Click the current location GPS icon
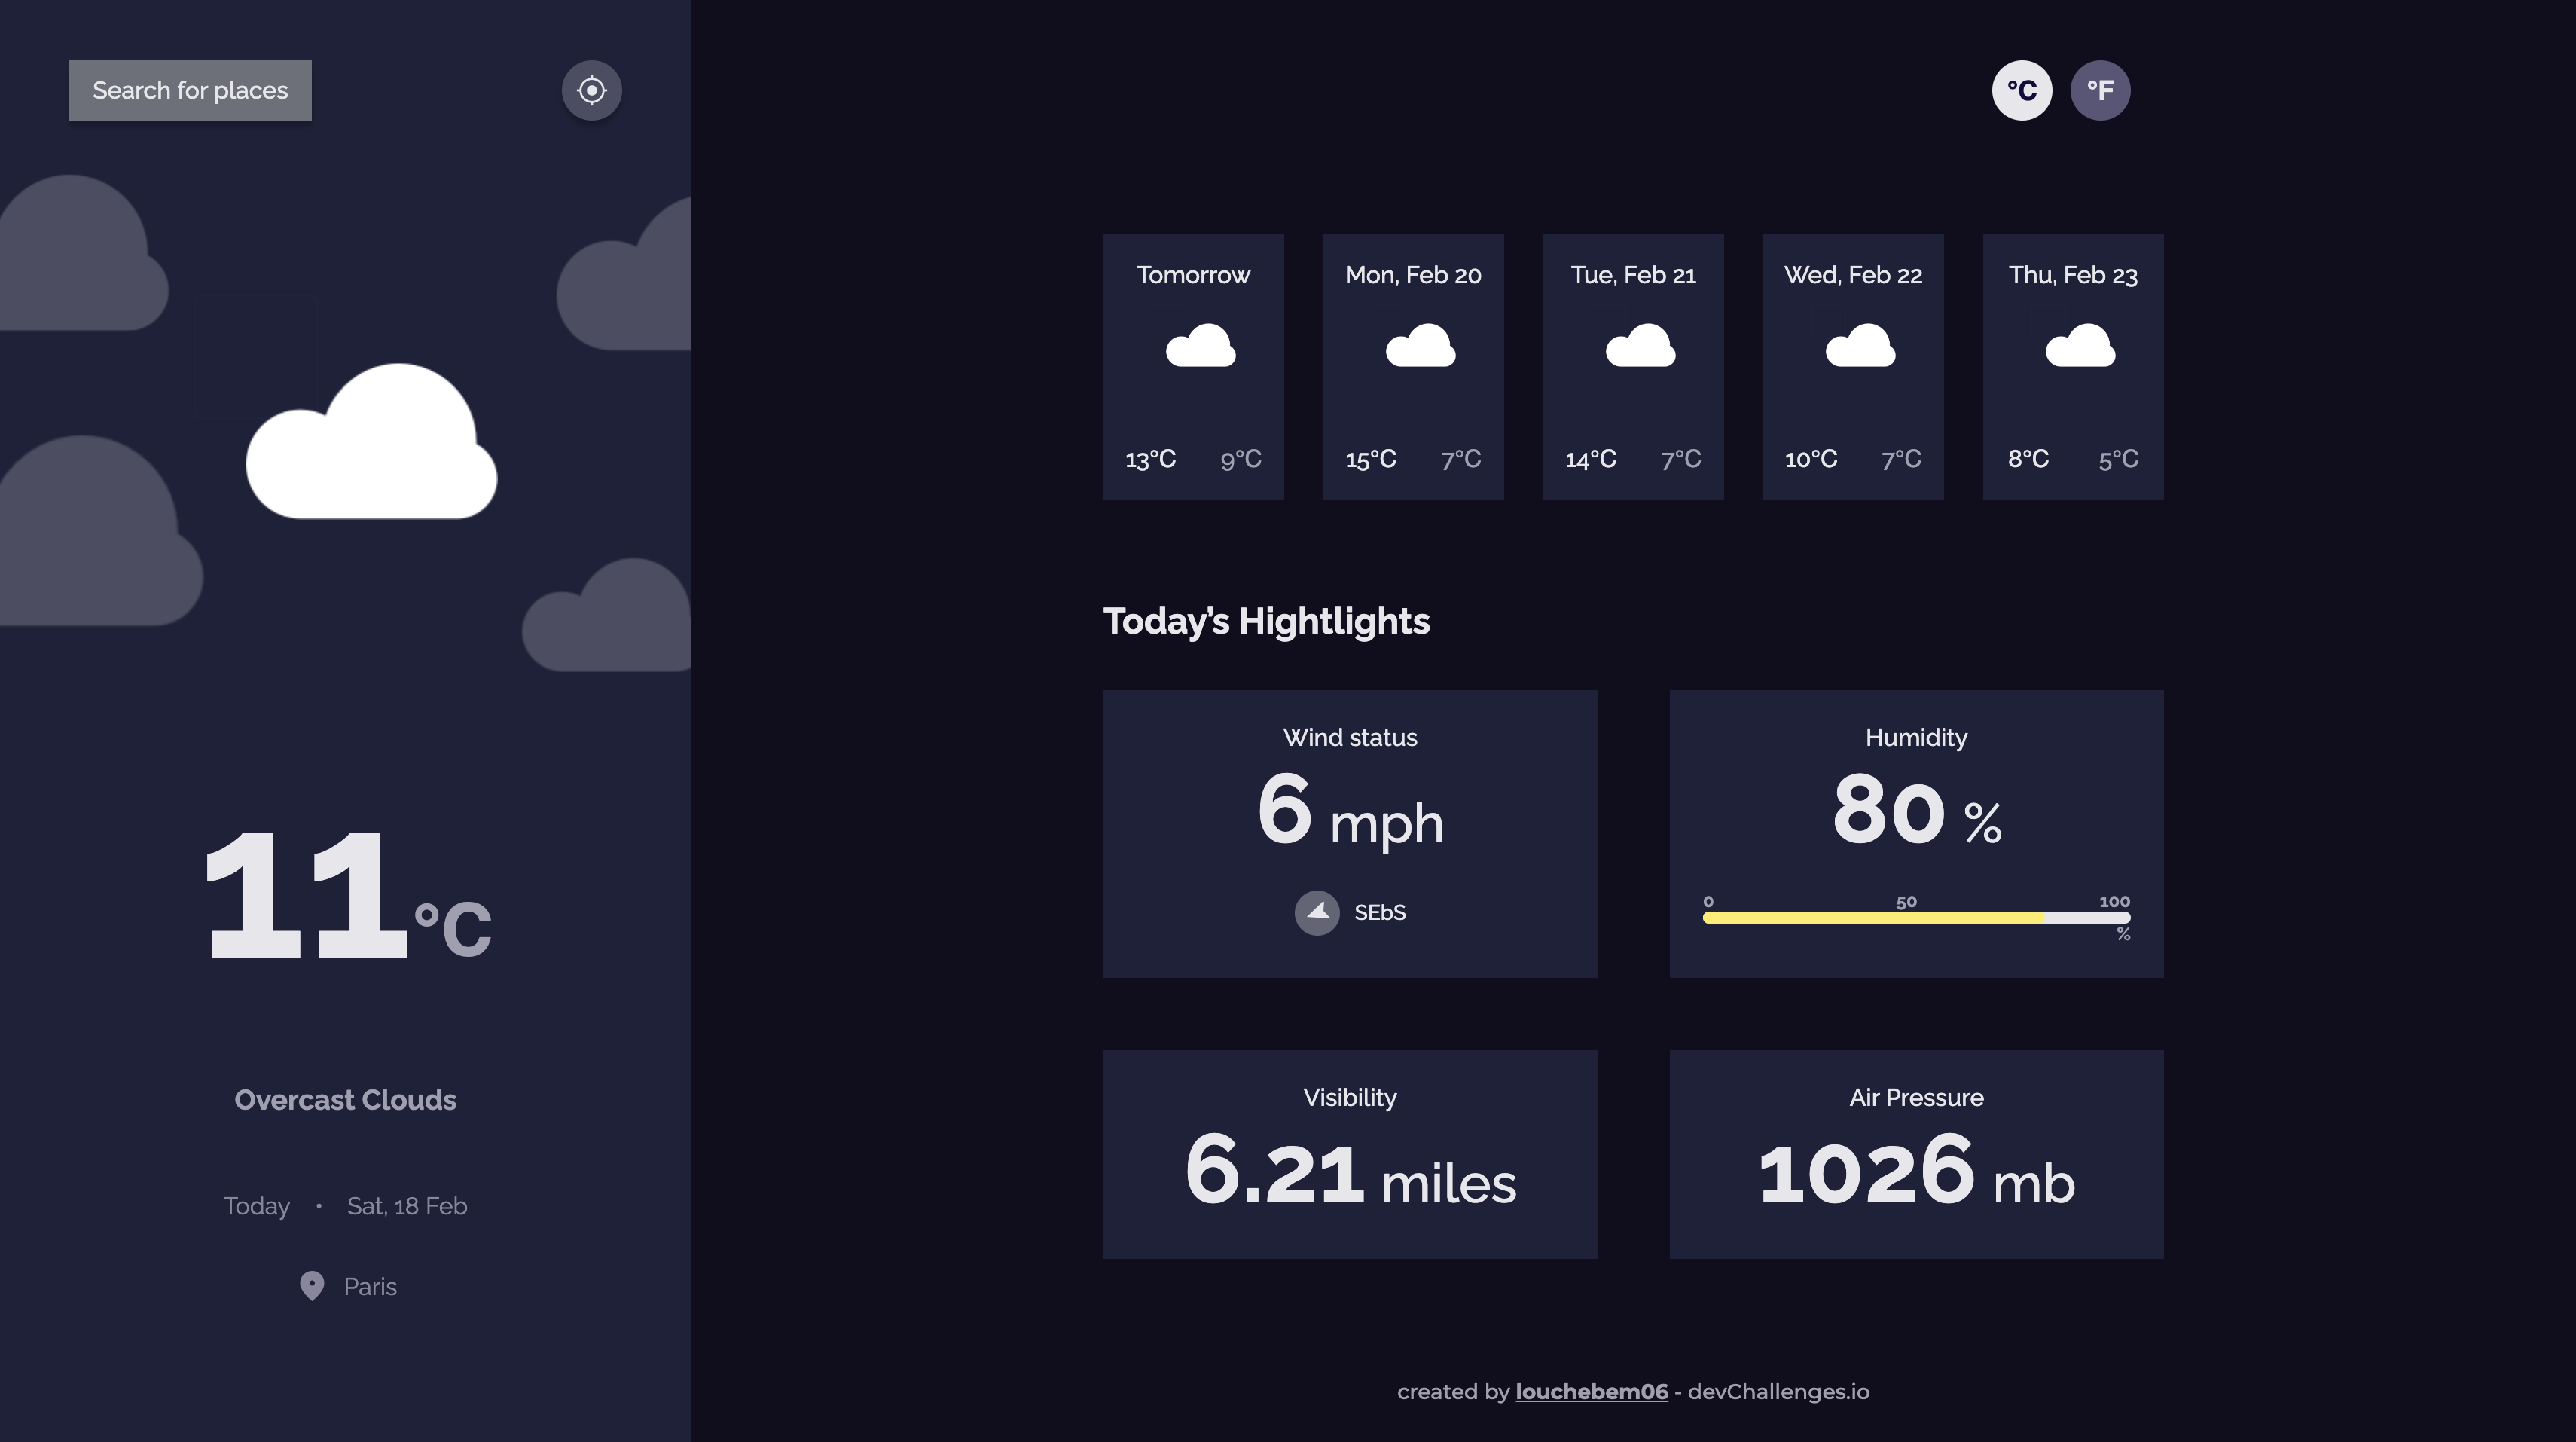2576x1442 pixels. pyautogui.click(x=591, y=90)
